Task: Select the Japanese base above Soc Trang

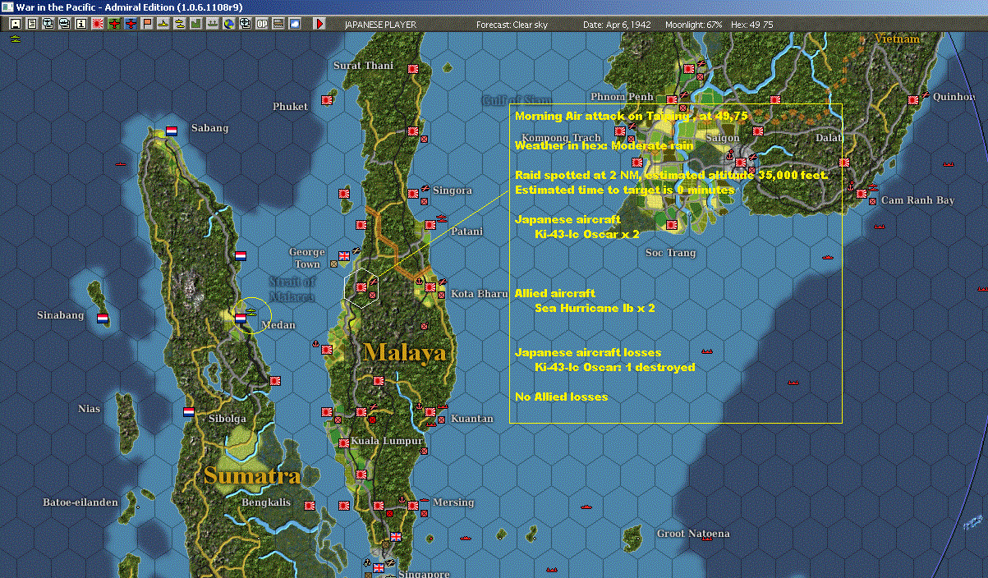Action: pos(672,224)
